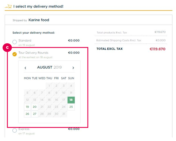Image resolution: width=176 pixels, height=141 pixels.
Task: Click the Standard delivery label
Action: (x=25, y=41)
